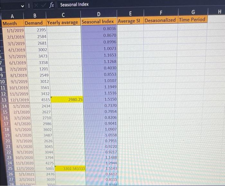Click the date cell 7/1/2019
Screen dimensions: 225x186
tap(16, 69)
